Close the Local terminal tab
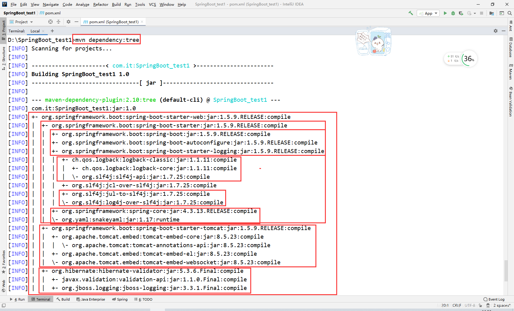 [43, 31]
